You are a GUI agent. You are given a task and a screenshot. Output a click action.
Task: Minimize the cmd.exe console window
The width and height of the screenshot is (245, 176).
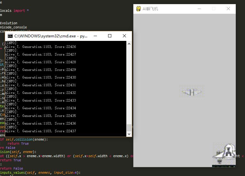click(95, 36)
